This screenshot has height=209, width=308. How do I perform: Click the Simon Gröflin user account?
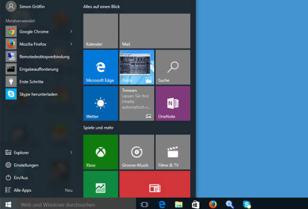[25, 6]
